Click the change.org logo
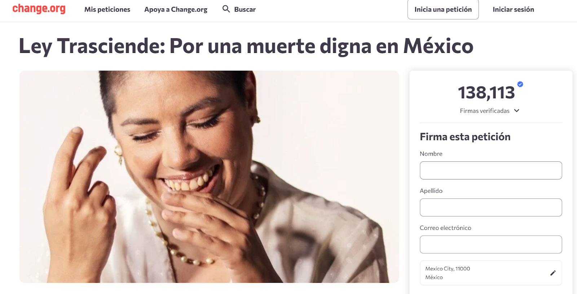The height and width of the screenshot is (294, 577). click(39, 9)
